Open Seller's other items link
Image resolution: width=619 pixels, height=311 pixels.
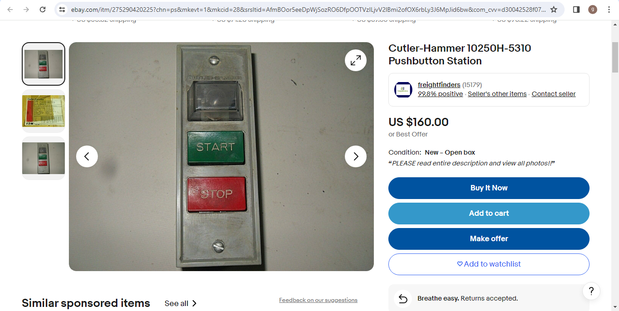coord(497,94)
